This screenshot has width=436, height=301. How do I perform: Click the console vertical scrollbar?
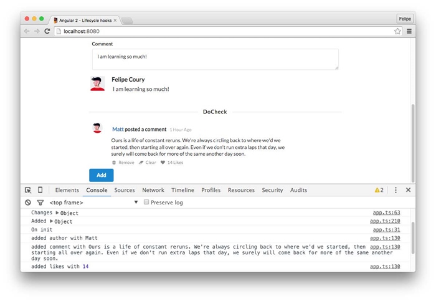point(413,237)
